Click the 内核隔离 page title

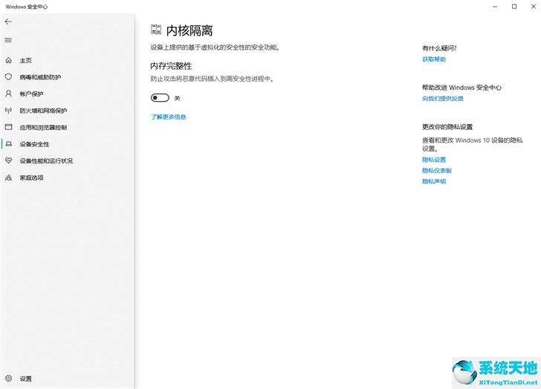pos(189,30)
